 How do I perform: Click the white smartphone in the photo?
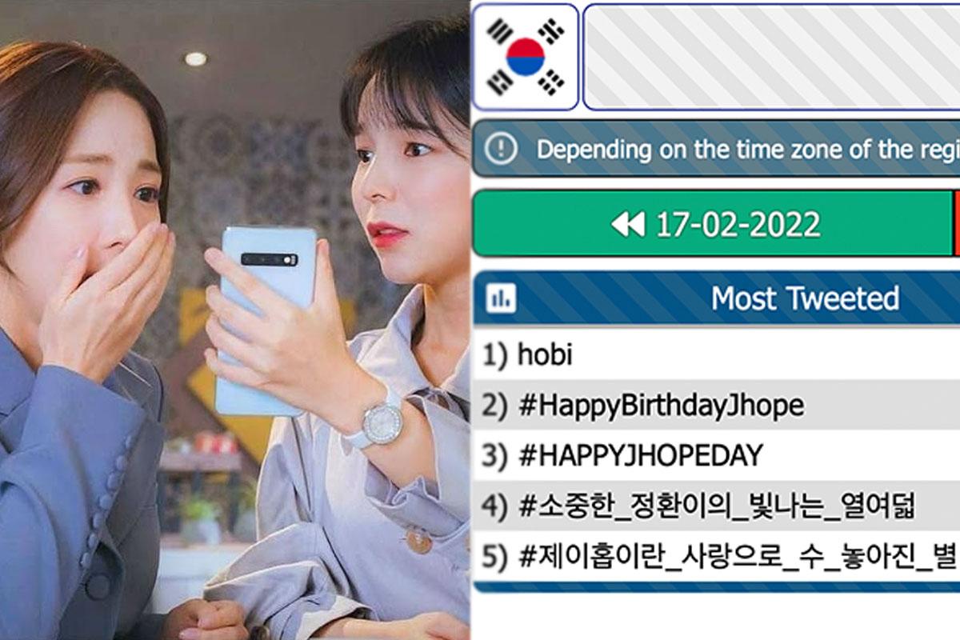(267, 320)
